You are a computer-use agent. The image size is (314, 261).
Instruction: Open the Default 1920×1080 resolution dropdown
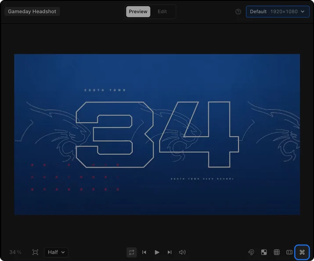(x=278, y=11)
